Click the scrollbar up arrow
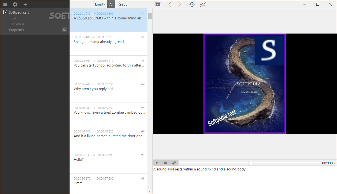 pyautogui.click(x=150, y=11)
